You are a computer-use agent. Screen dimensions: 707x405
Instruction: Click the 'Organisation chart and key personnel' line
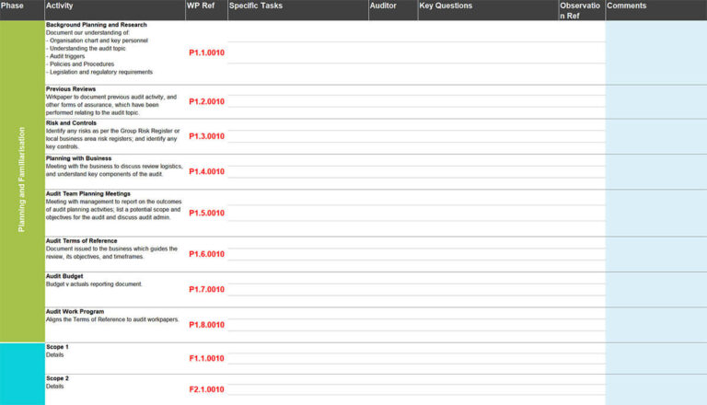point(97,40)
